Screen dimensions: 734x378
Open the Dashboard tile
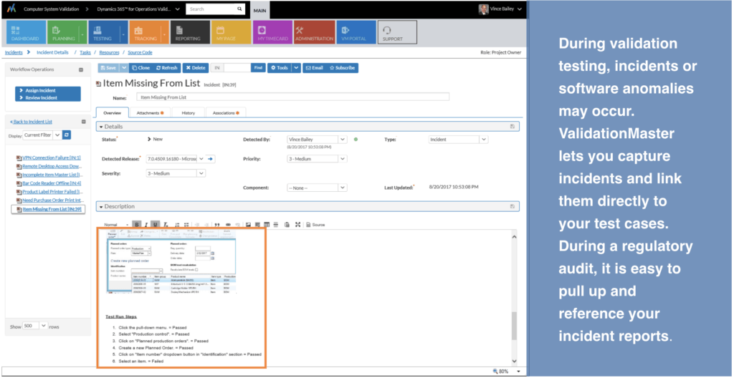[26, 32]
